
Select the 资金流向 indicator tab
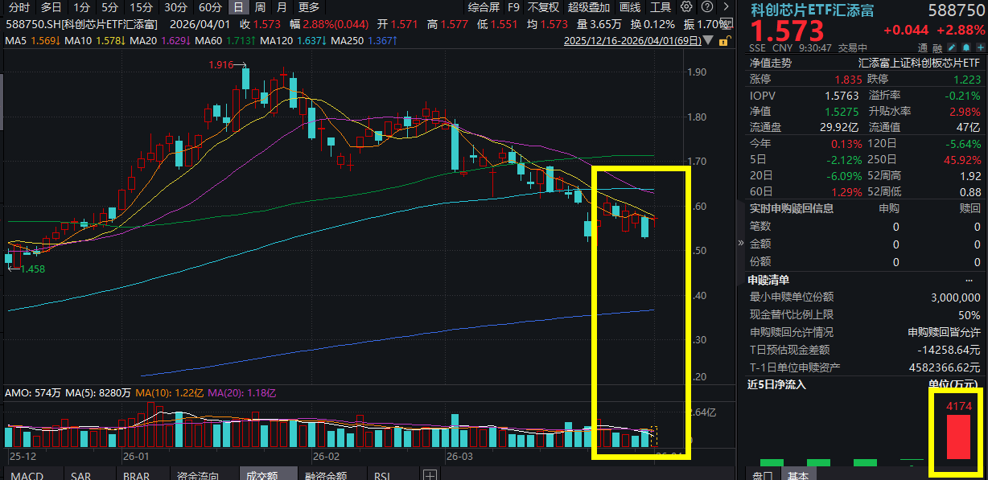[x=198, y=475]
